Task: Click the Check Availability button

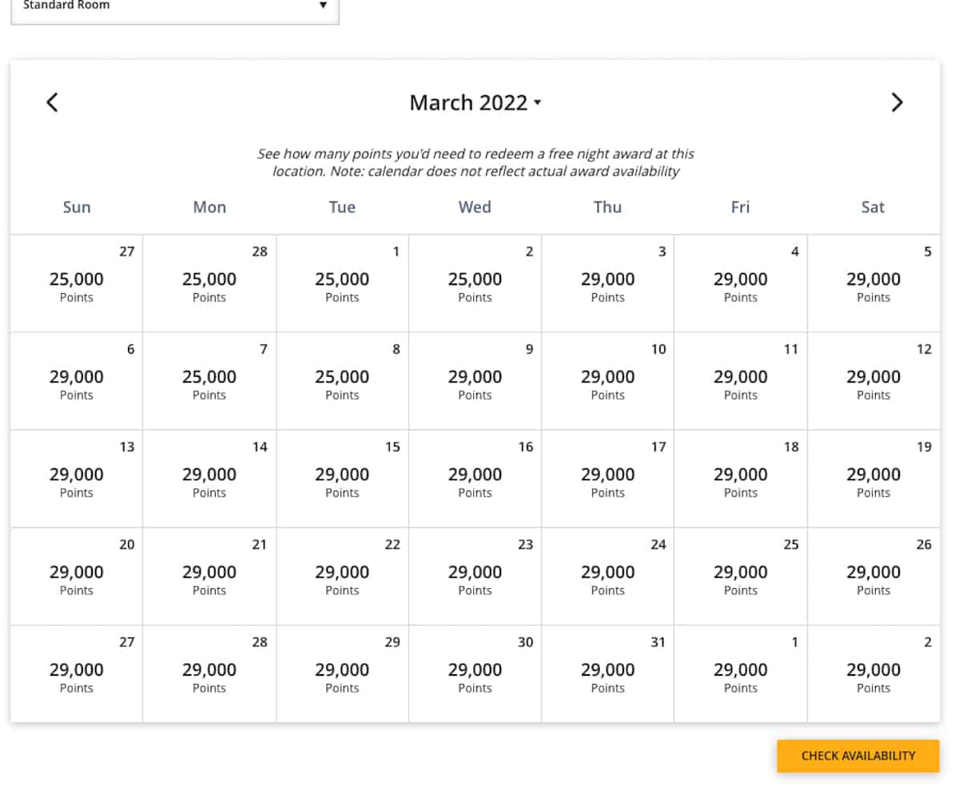Action: (858, 756)
